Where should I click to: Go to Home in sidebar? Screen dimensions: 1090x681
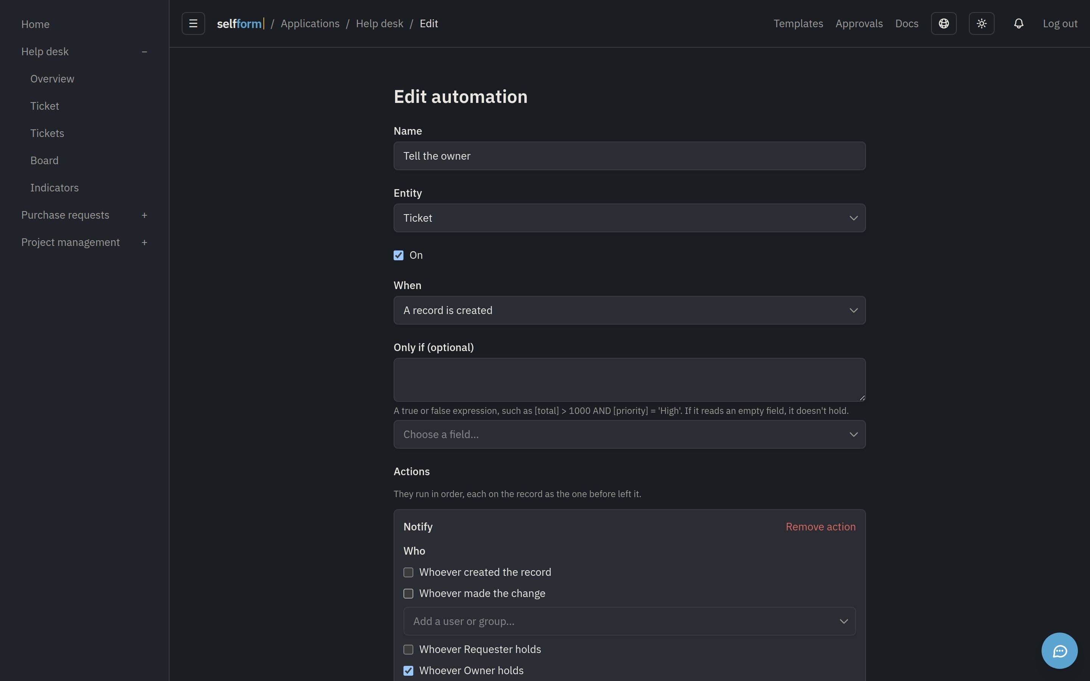click(x=35, y=24)
